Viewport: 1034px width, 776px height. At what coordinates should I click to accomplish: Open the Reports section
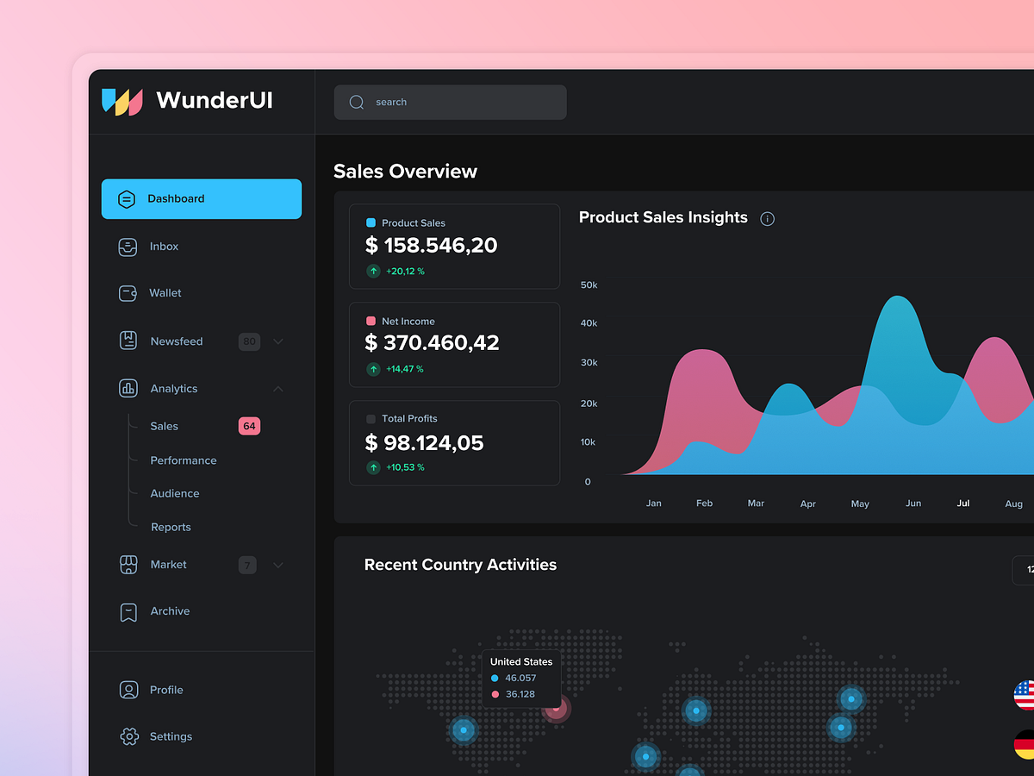pos(171,527)
